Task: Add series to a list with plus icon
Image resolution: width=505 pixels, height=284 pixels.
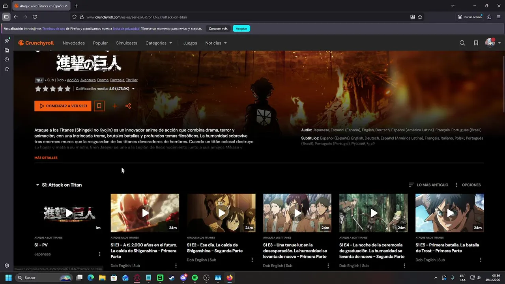Action: pos(115,106)
